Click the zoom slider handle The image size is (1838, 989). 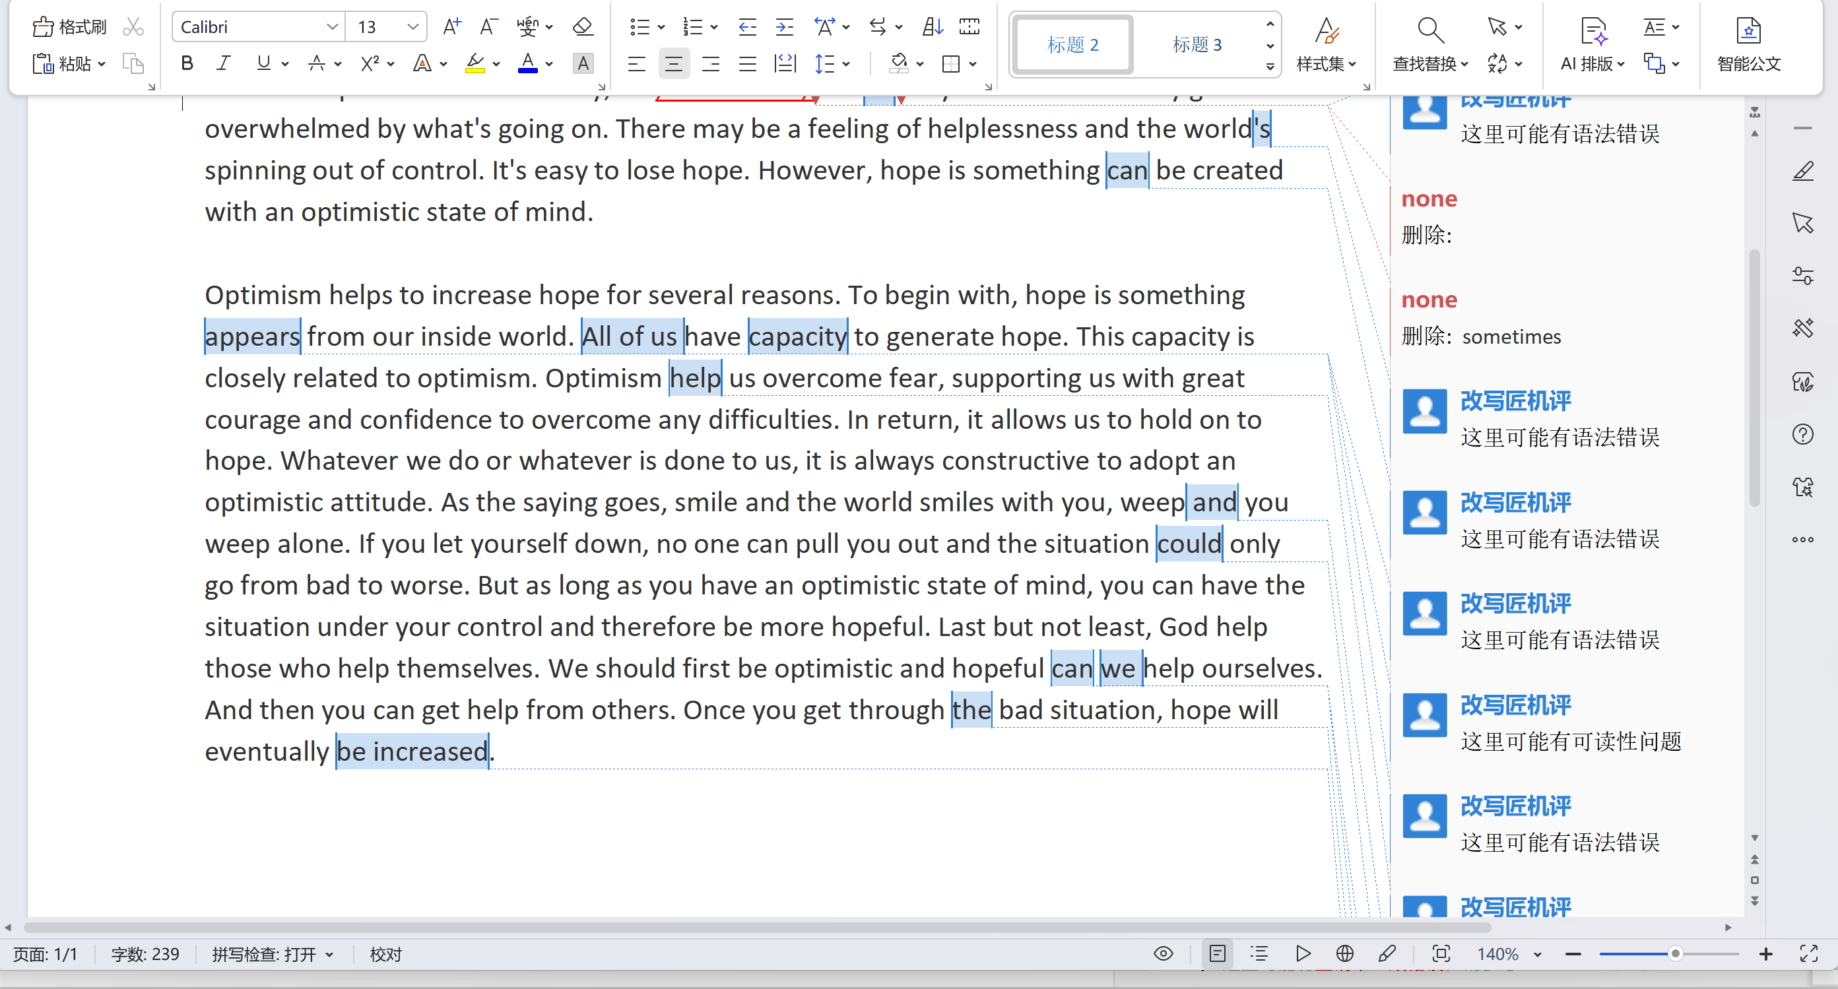click(x=1674, y=954)
